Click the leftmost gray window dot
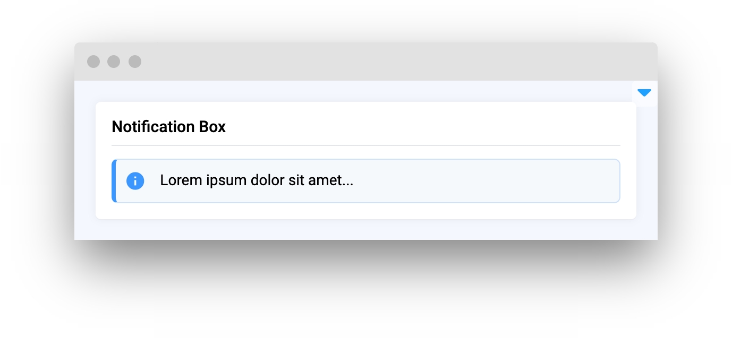This screenshot has height=346, width=732. [93, 62]
